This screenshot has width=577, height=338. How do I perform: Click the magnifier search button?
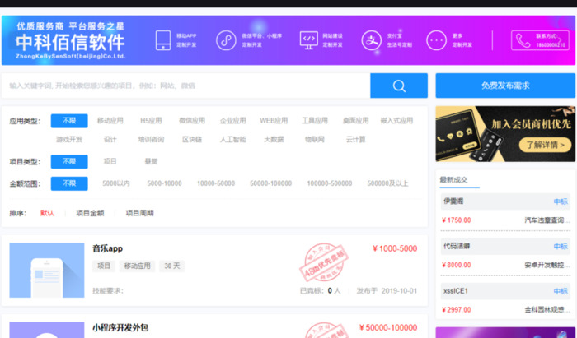click(399, 86)
